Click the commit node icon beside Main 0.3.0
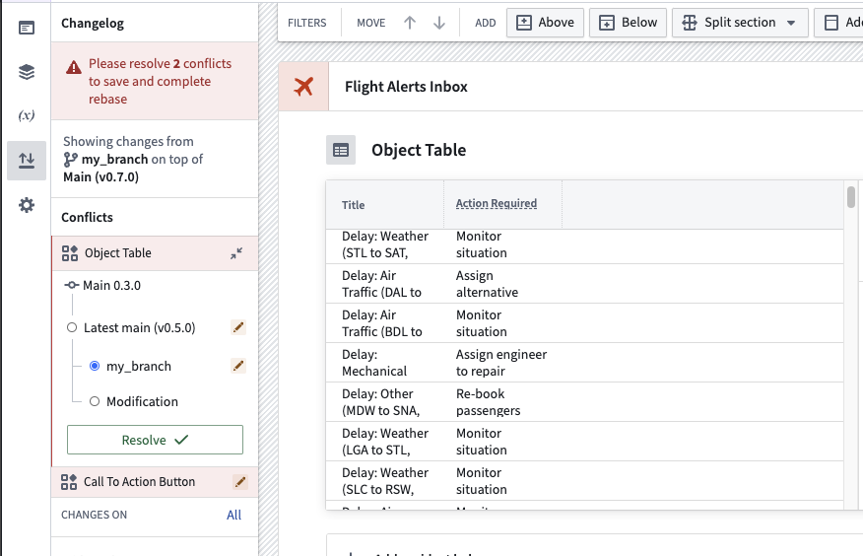 coord(72,285)
